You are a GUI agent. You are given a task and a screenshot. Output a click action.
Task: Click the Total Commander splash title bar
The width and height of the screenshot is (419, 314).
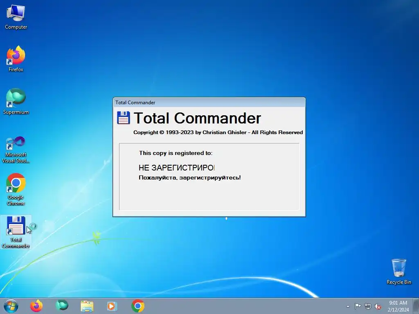pos(209,103)
